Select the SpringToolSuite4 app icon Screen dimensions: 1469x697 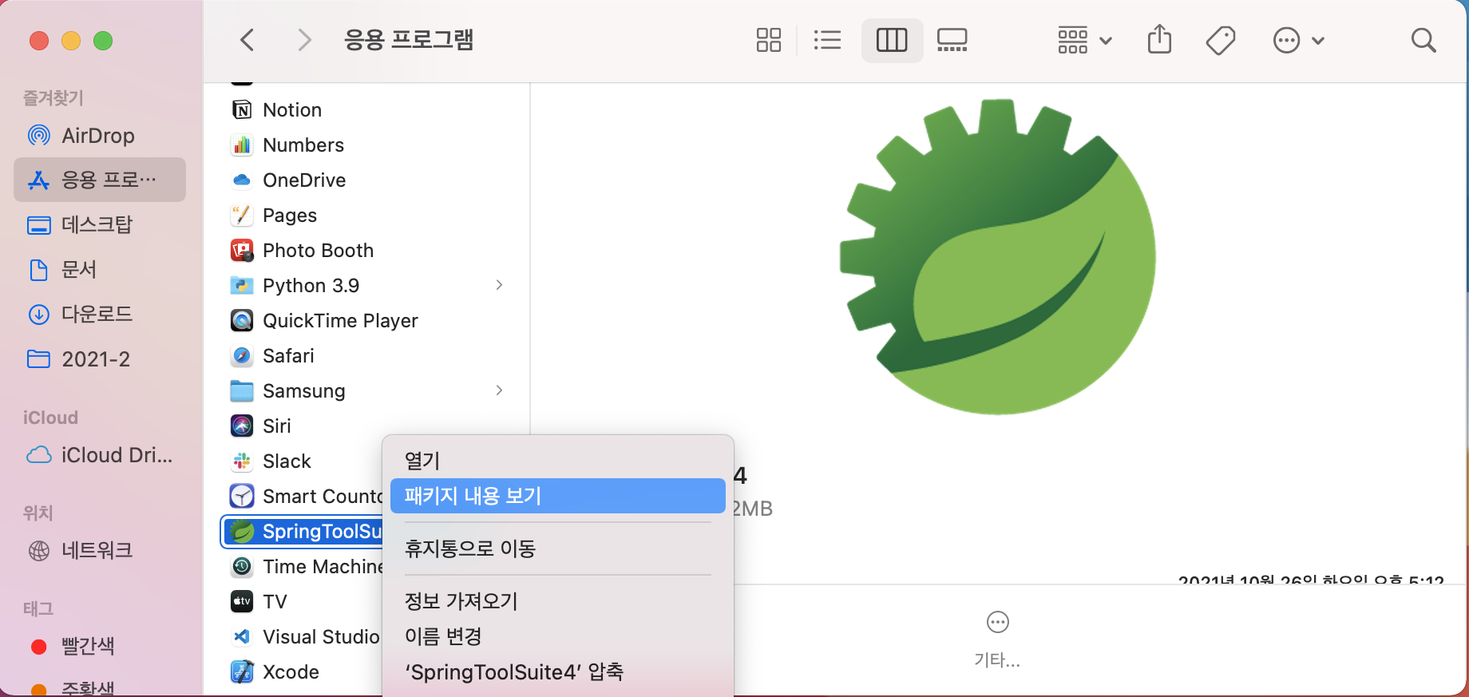242,532
